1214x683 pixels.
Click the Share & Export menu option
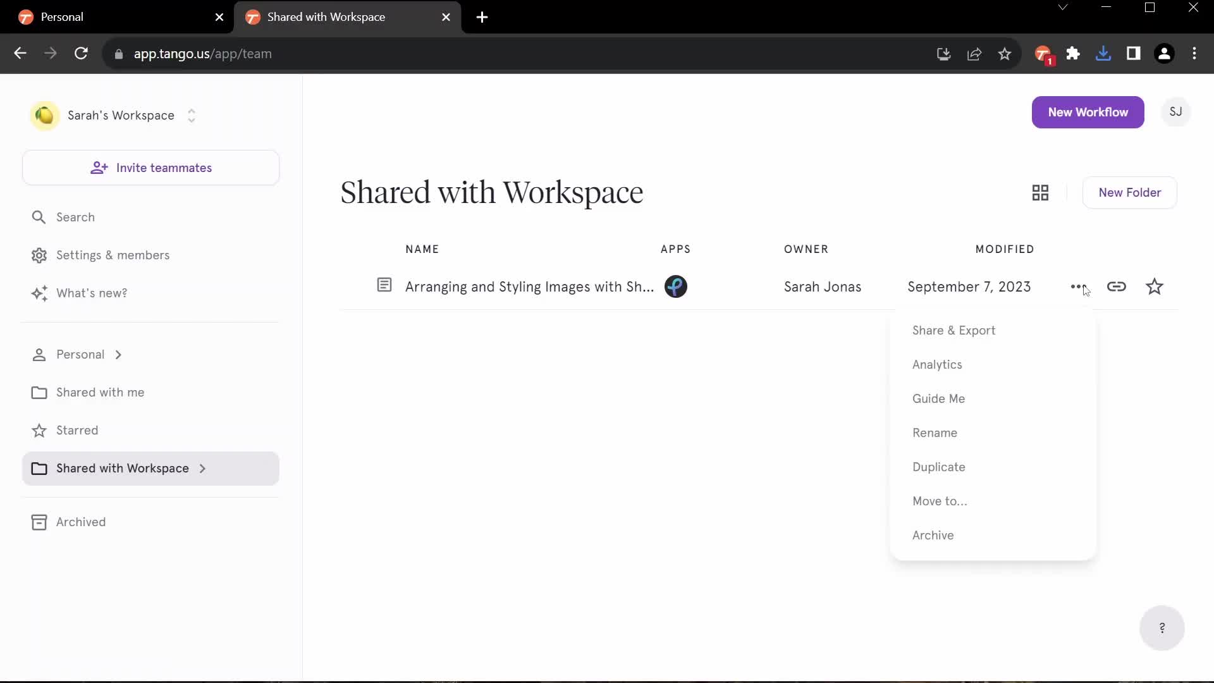point(954,329)
